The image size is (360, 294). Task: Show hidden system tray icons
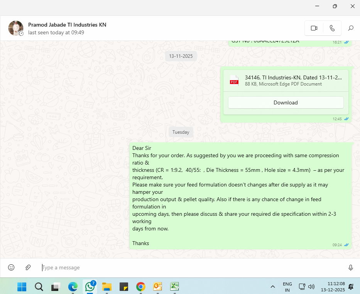pyautogui.click(x=272, y=287)
